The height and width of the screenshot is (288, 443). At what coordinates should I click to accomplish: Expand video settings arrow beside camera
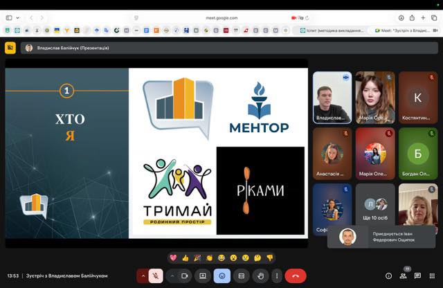pyautogui.click(x=172, y=276)
